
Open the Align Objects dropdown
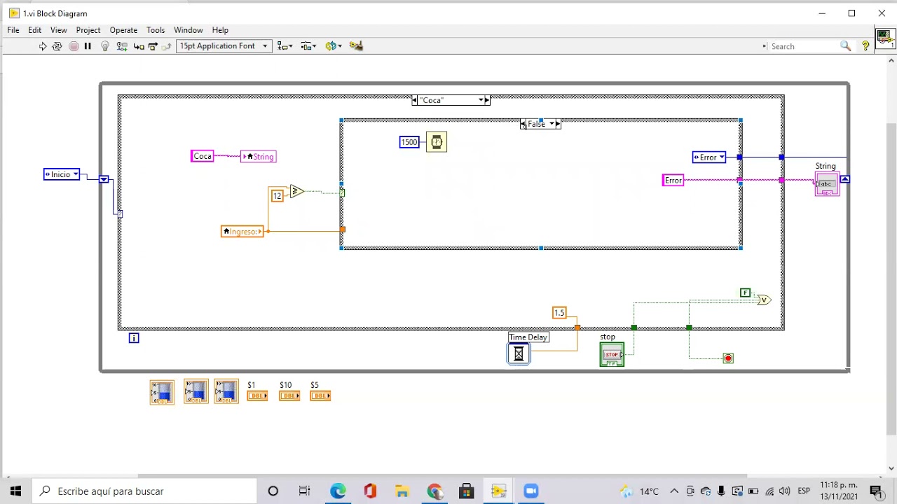point(285,46)
